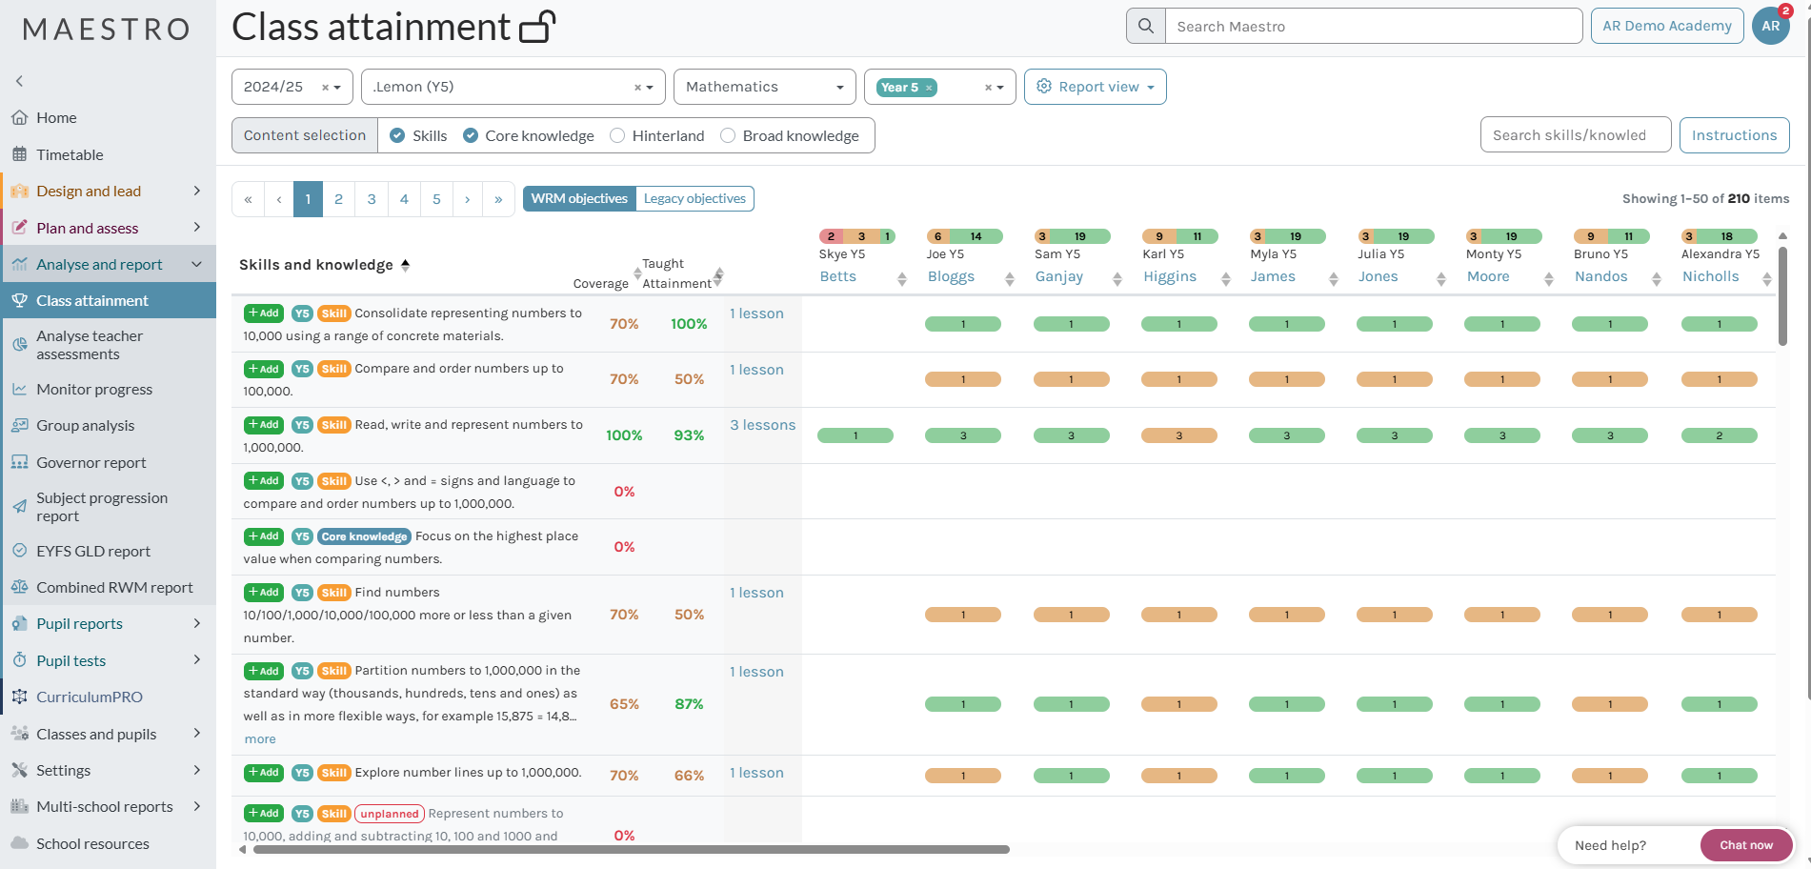Enable the Hinterland content option
Viewport: 1811px width, 869px height.
tap(617, 135)
